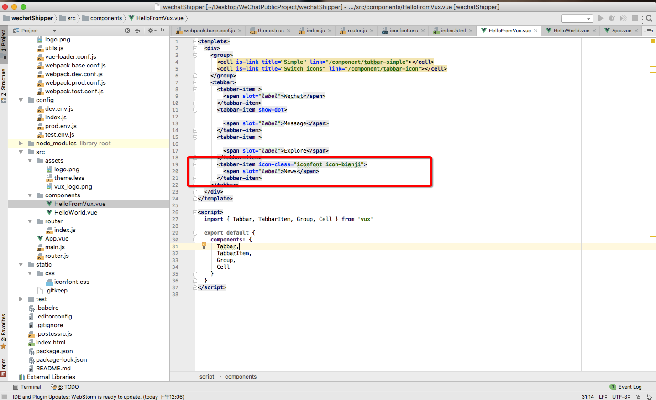656x400 pixels.
Task: Click the src breadcrumb in the navigation bar
Action: pyautogui.click(x=68, y=18)
